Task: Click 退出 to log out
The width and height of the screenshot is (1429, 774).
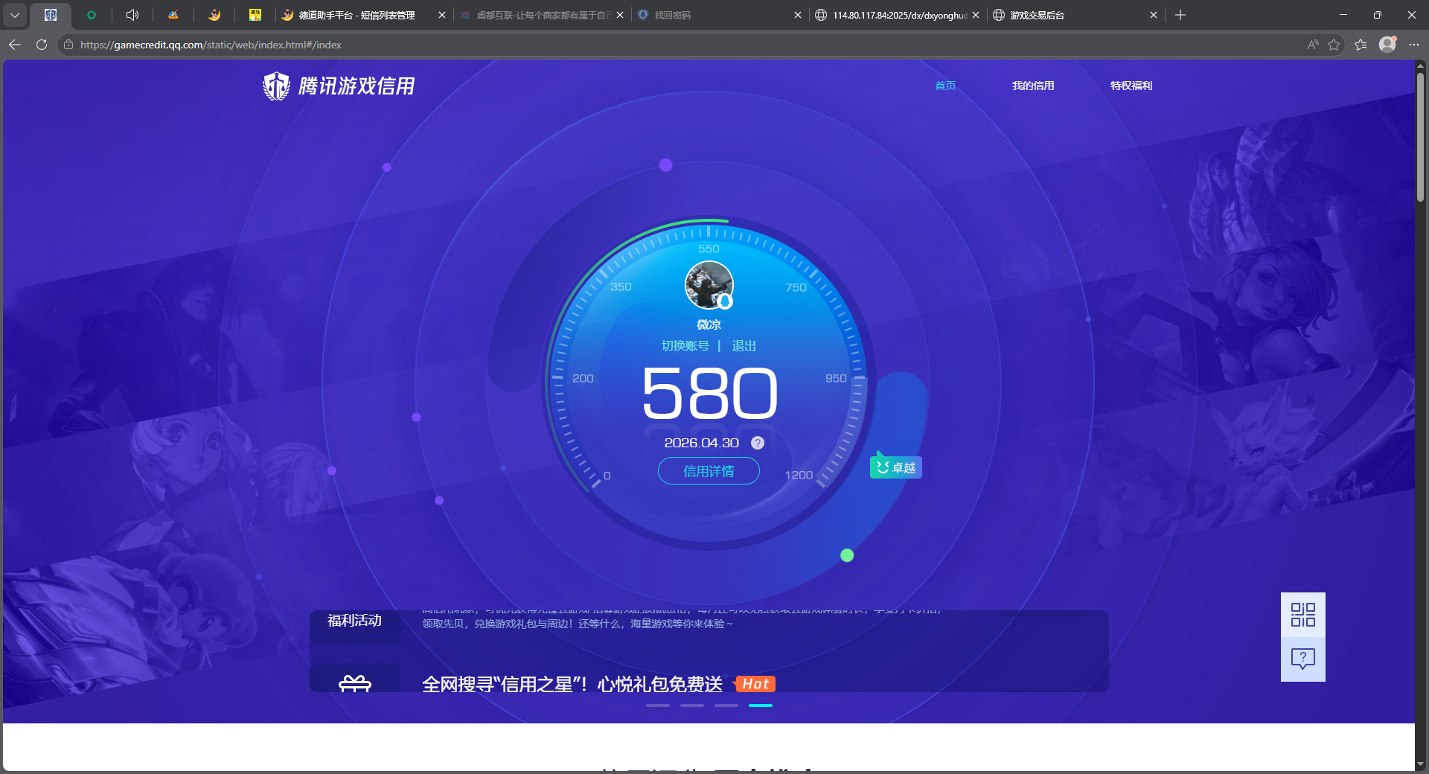Action: 744,346
